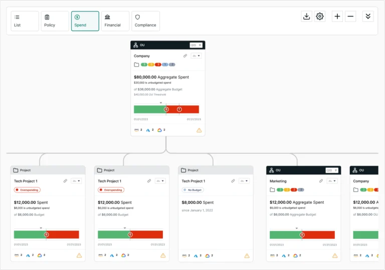
Task: Click the link icon on the $80,000 Company card
Action: coord(185,56)
